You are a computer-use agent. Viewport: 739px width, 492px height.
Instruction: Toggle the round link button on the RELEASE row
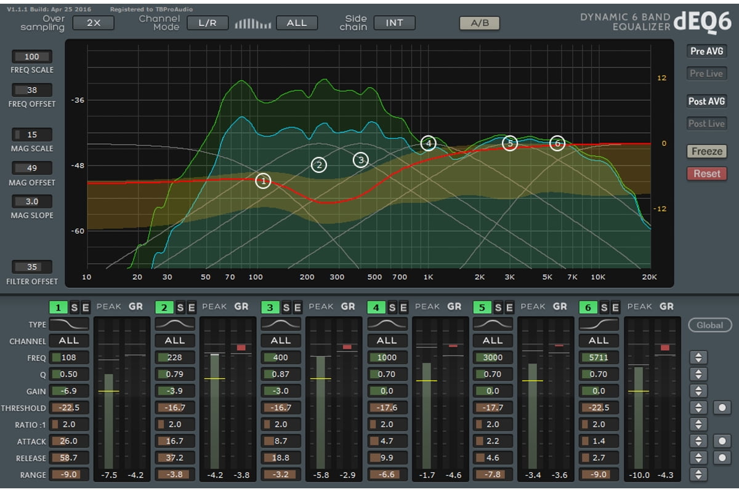point(722,458)
